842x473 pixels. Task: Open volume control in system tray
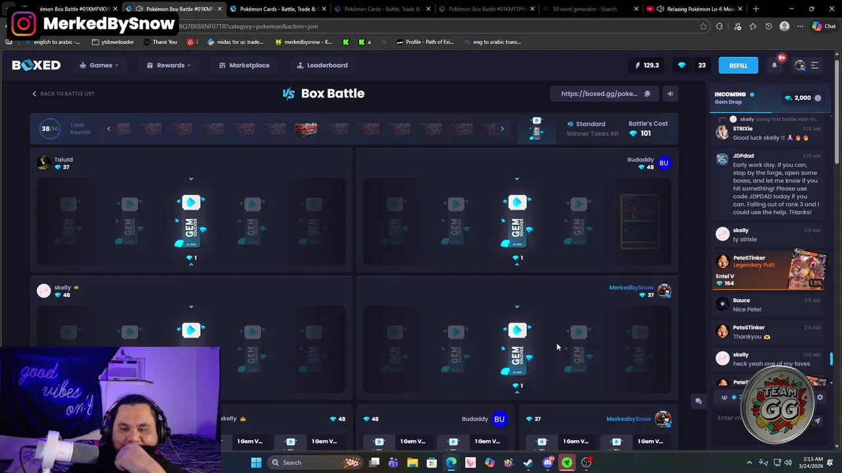[x=788, y=462]
